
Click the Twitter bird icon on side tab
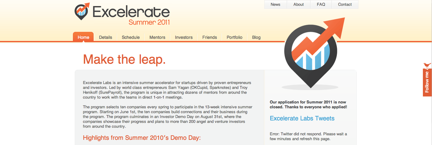coord(427,65)
